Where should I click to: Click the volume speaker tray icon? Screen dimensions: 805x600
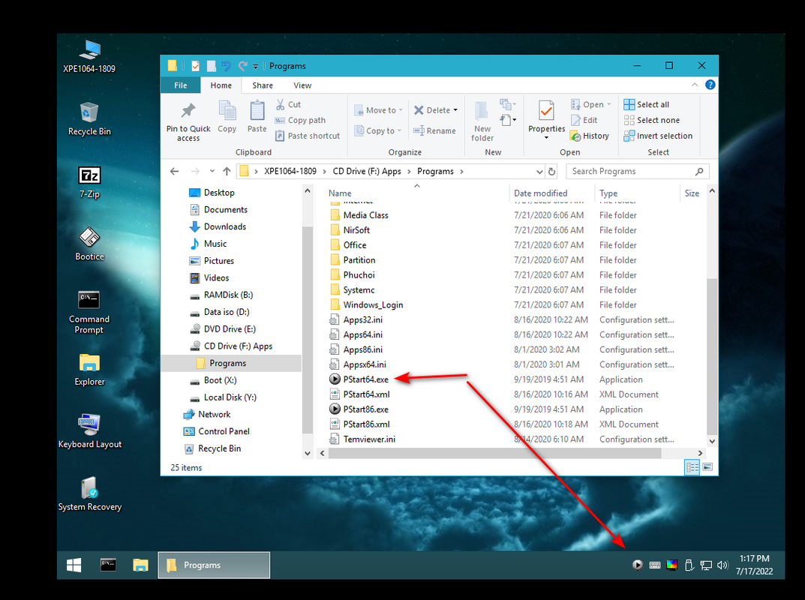(x=722, y=565)
